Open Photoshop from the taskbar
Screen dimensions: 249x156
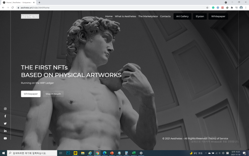[68, 153]
